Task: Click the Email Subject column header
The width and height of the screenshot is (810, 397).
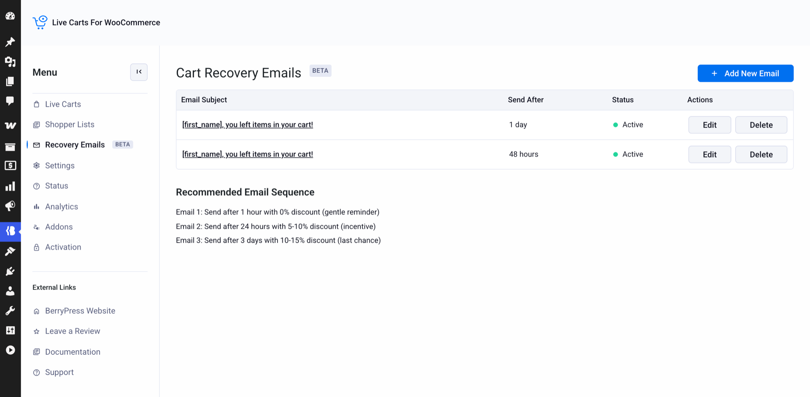Action: [x=204, y=100]
